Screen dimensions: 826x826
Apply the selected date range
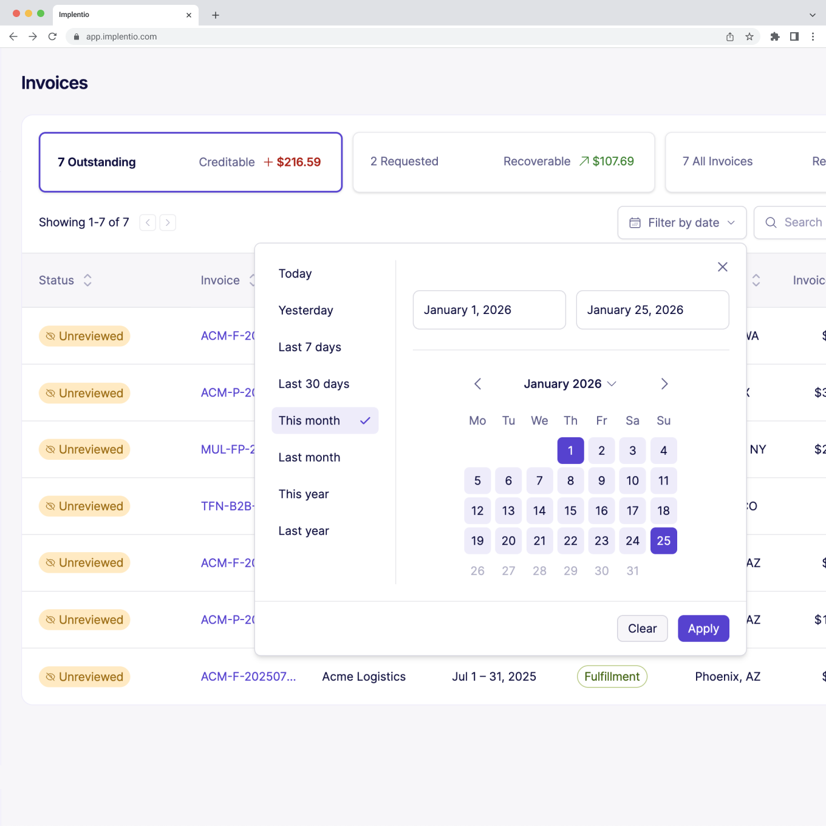[703, 628]
